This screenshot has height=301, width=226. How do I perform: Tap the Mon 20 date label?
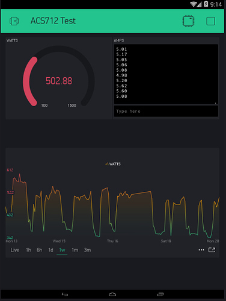213,241
